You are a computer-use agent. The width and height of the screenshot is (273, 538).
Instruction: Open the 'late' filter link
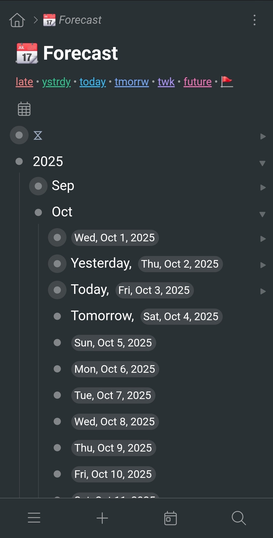pyautogui.click(x=24, y=82)
